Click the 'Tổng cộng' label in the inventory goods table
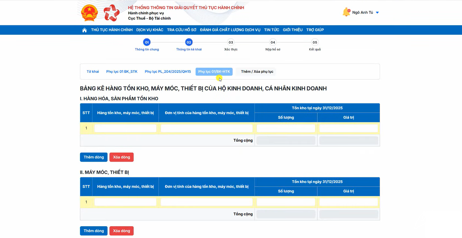This screenshot has height=238, width=462. 243,141
